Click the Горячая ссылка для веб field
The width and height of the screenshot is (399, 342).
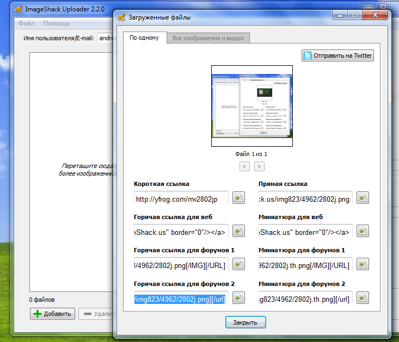(181, 232)
